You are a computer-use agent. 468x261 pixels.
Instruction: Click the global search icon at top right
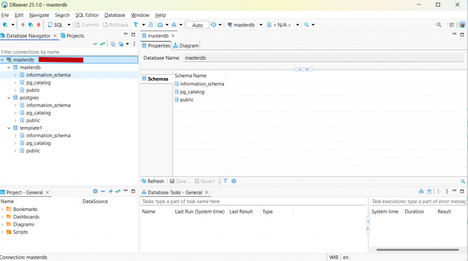[x=439, y=25]
